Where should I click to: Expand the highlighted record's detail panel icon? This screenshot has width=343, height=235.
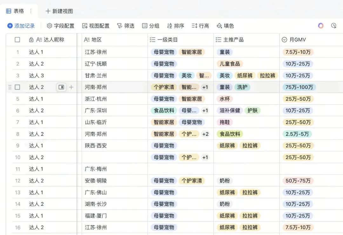61,87
